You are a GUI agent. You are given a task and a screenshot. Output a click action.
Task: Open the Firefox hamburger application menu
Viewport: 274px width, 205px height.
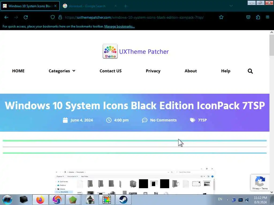[x=268, y=17]
